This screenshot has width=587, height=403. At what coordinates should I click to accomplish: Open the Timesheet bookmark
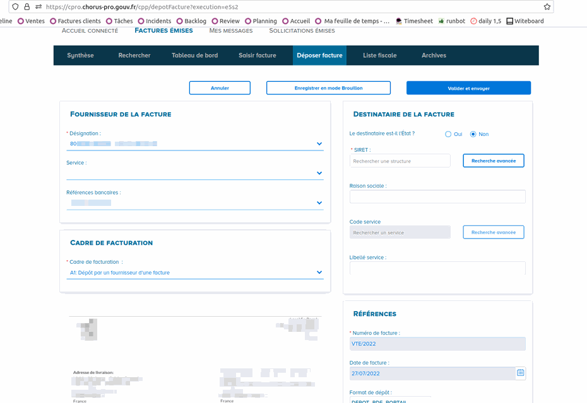pyautogui.click(x=414, y=21)
